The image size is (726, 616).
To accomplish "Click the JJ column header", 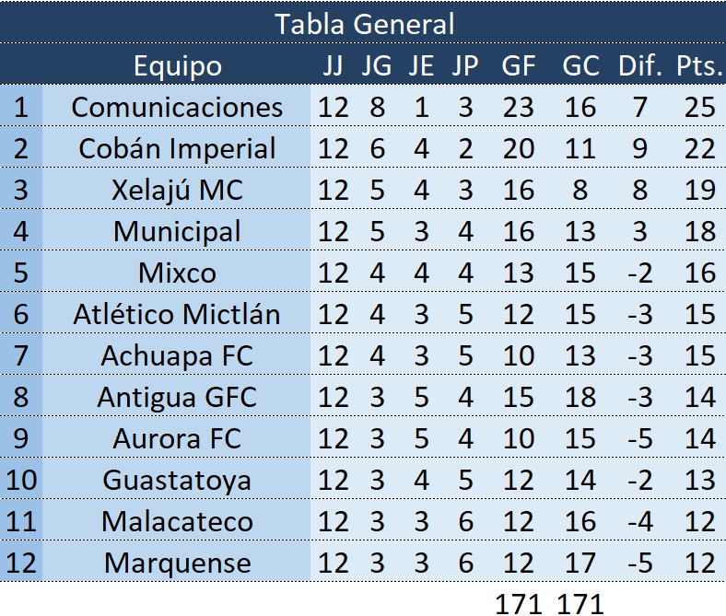I will [x=333, y=66].
